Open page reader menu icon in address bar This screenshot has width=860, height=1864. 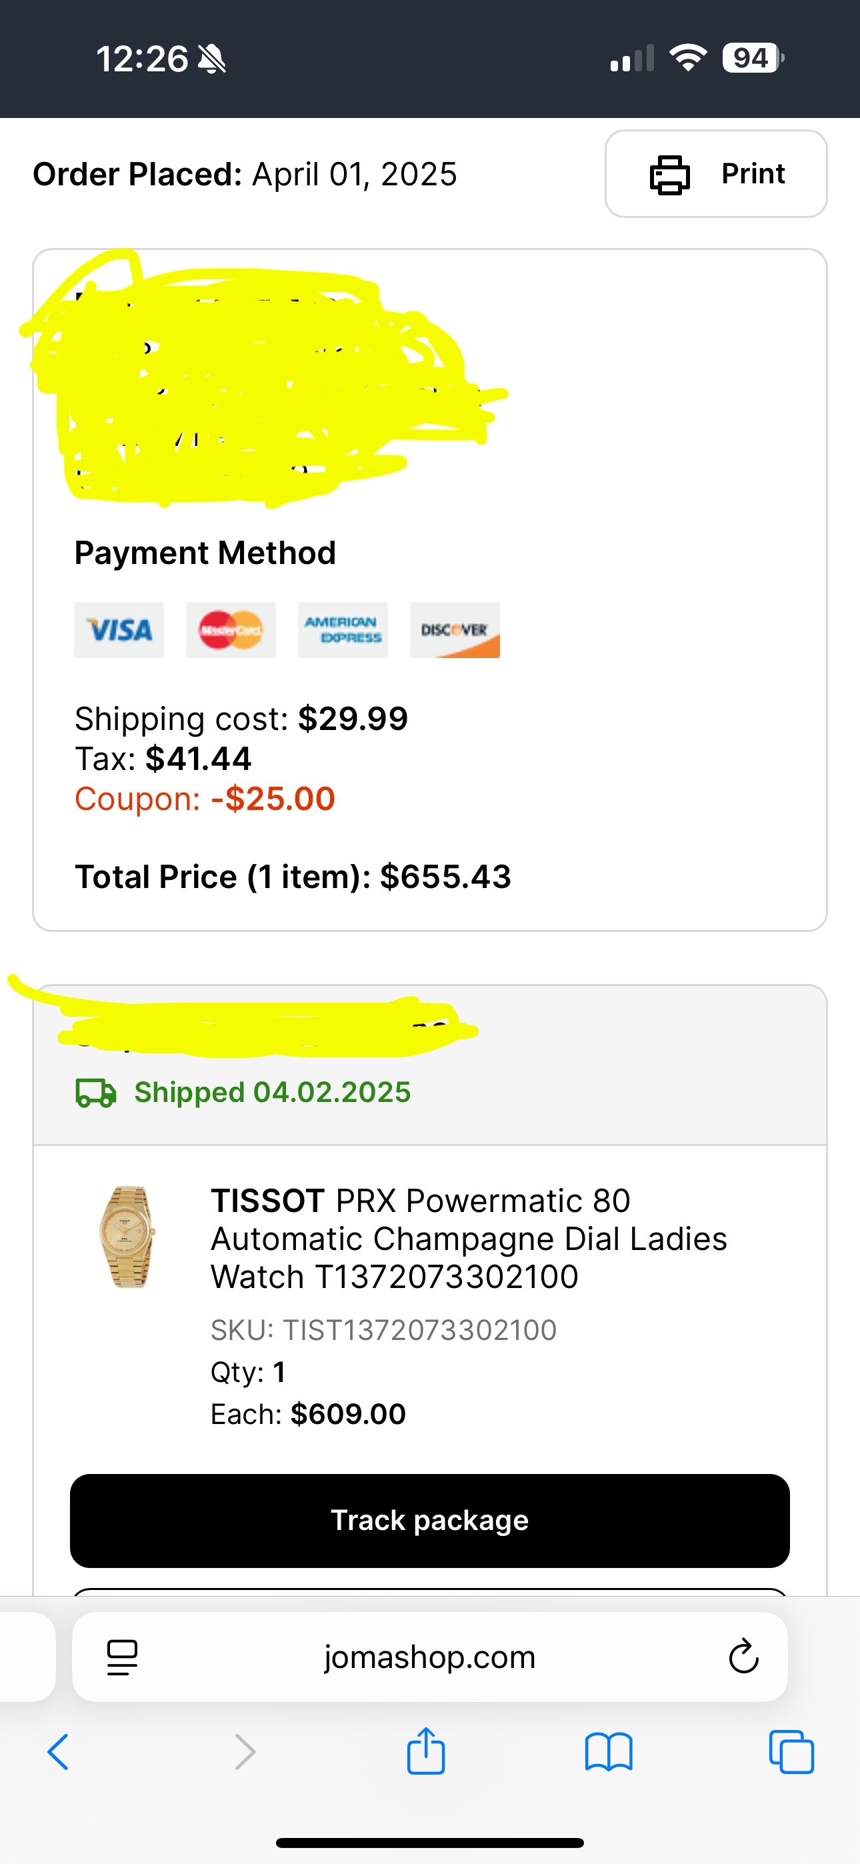[123, 1657]
